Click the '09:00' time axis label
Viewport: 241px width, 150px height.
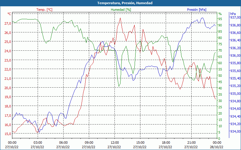(89, 143)
